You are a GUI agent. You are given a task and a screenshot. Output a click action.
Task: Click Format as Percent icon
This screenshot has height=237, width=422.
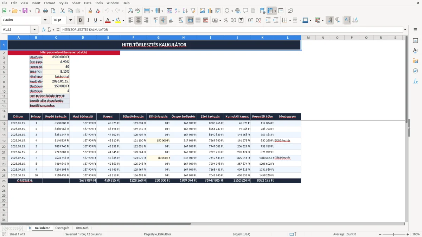[x=225, y=20]
